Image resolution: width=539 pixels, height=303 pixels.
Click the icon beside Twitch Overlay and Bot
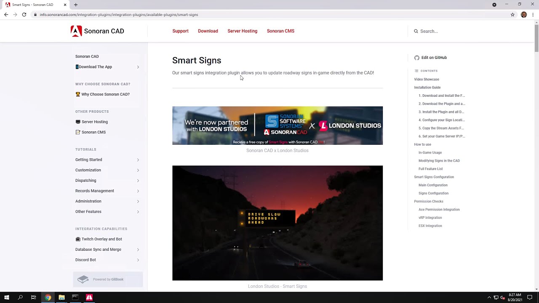(x=77, y=239)
